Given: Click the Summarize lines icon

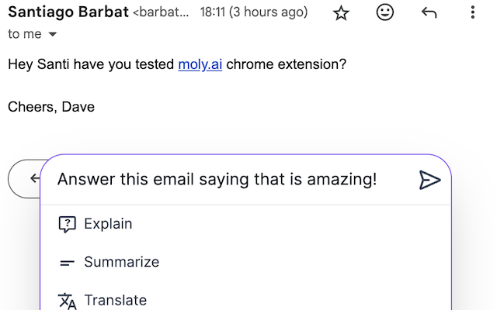Looking at the screenshot, I should [x=68, y=263].
